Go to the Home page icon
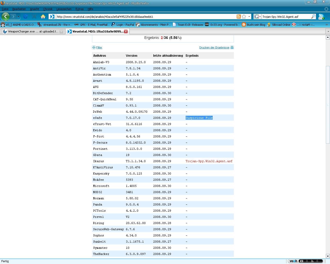 pyautogui.click(x=43, y=16)
